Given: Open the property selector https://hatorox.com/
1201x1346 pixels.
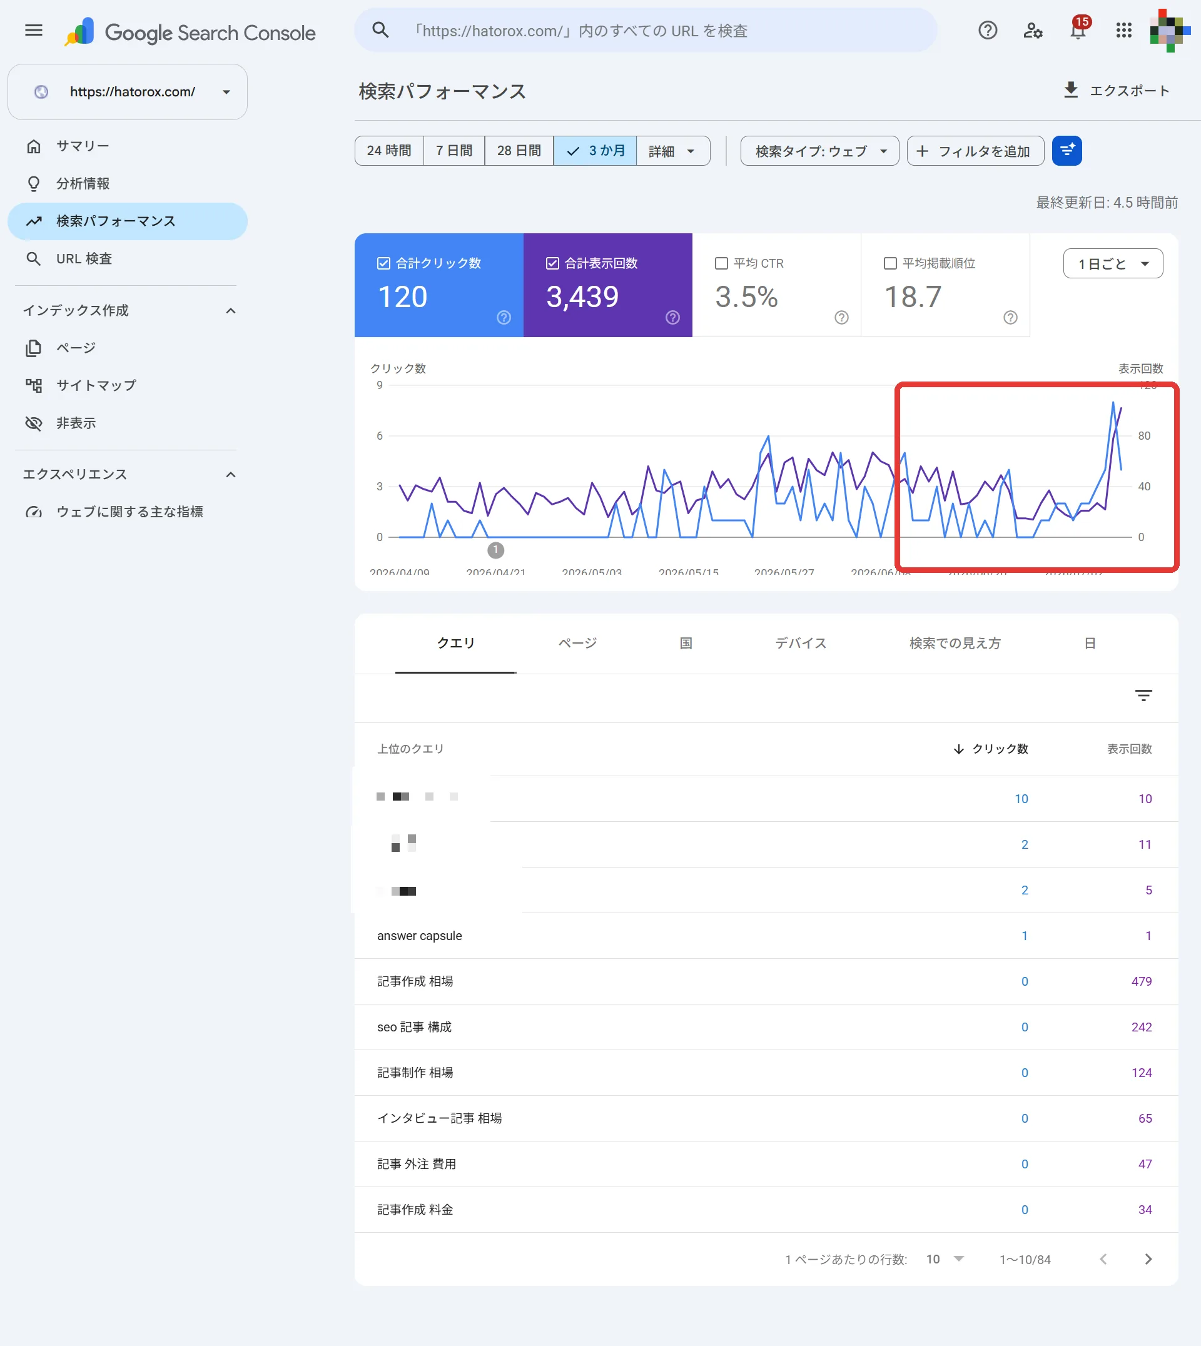Looking at the screenshot, I should [x=128, y=92].
